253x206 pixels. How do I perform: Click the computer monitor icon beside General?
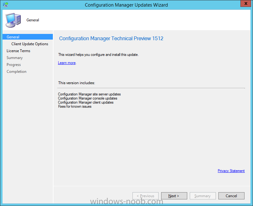(x=13, y=20)
